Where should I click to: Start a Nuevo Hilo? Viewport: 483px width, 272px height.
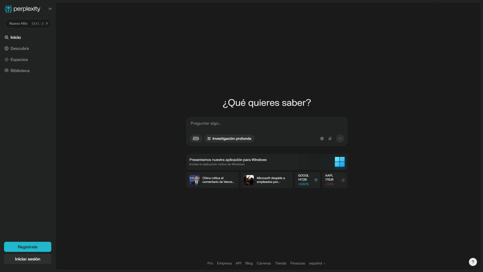pyautogui.click(x=28, y=24)
